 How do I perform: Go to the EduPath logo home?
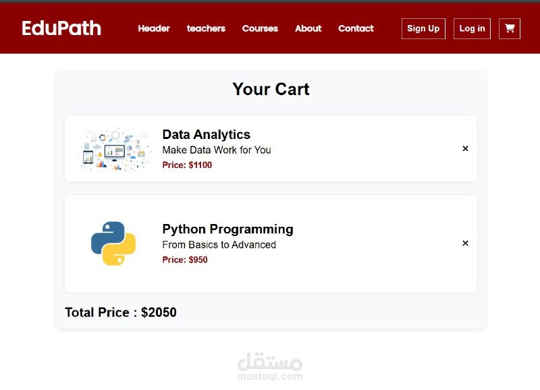61,28
